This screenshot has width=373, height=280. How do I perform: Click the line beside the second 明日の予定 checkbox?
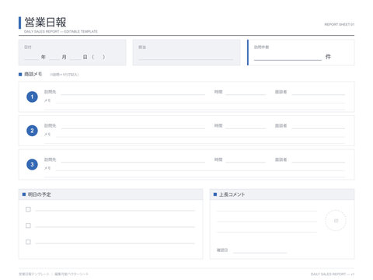tap(115, 226)
